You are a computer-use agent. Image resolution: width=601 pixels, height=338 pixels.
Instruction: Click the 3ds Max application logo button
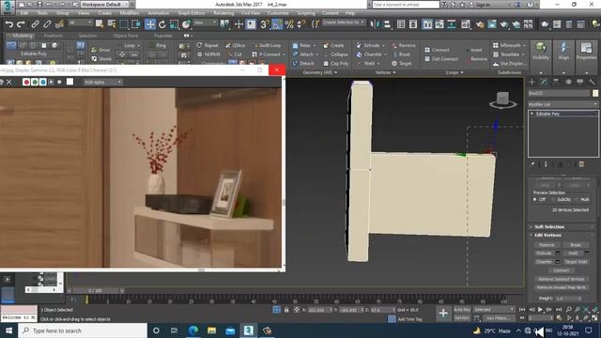(8, 7)
